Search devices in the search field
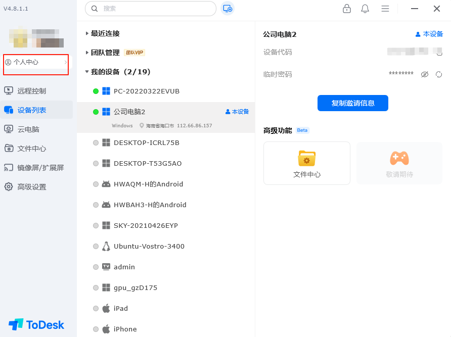451x337 pixels. (151, 9)
